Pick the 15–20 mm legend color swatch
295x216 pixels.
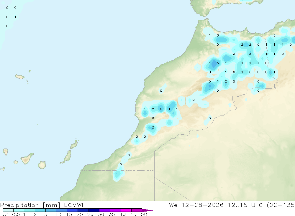[72, 210]
